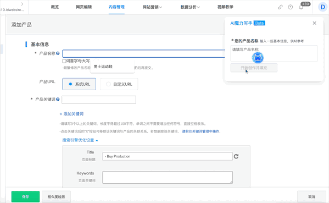
Task: Expand the site chevron at top left
Action: pyautogui.click(x=22, y=4)
